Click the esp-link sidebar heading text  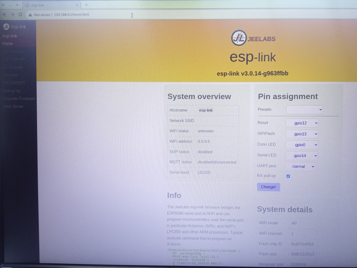[9, 36]
